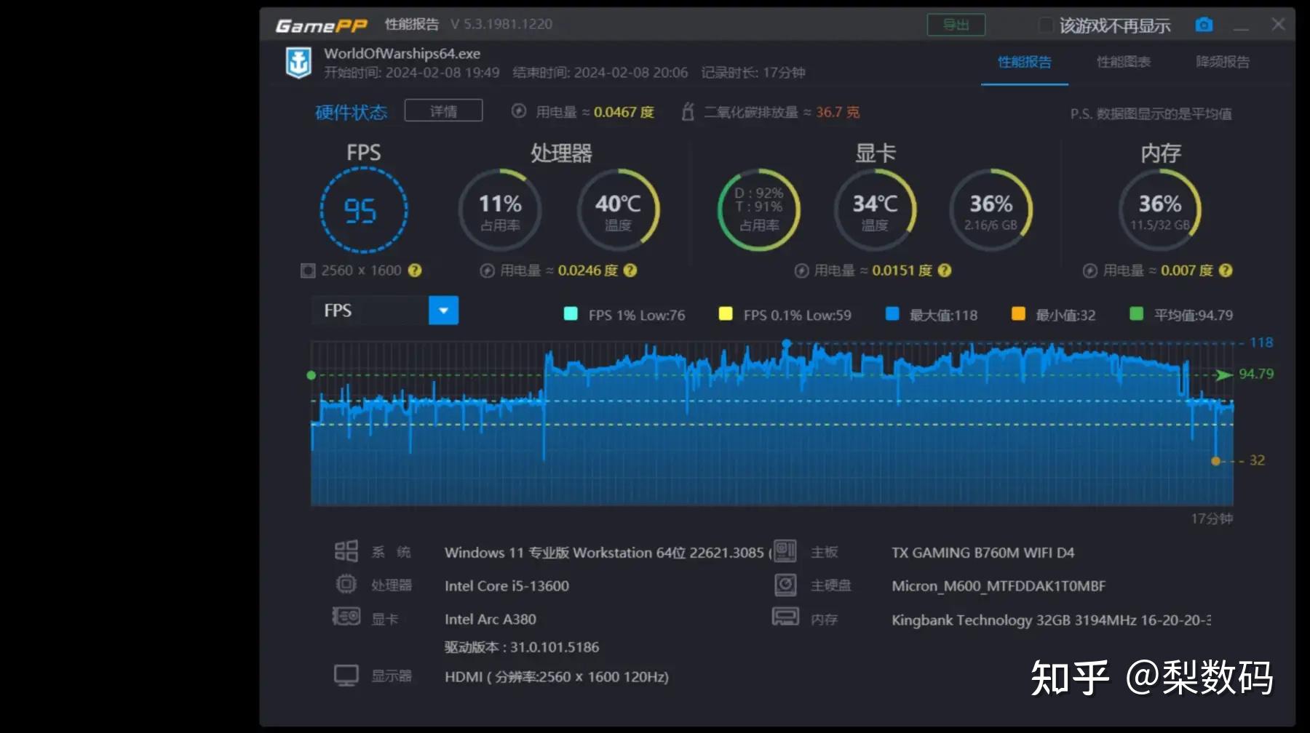1310x733 pixels.
Task: Click the resolution icon beside 2560 x 1600
Action: (x=308, y=271)
